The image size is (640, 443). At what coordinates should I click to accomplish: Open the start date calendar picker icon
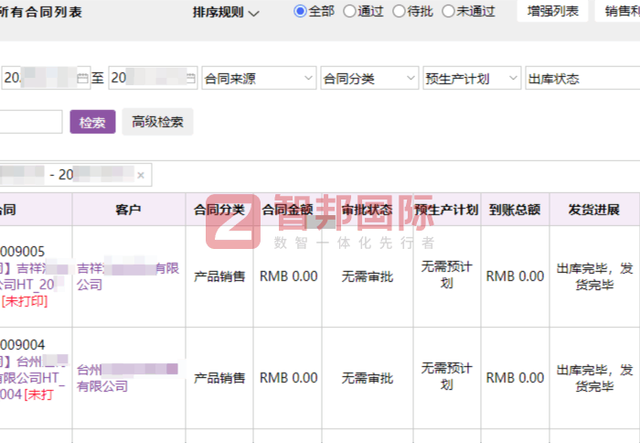(x=82, y=79)
